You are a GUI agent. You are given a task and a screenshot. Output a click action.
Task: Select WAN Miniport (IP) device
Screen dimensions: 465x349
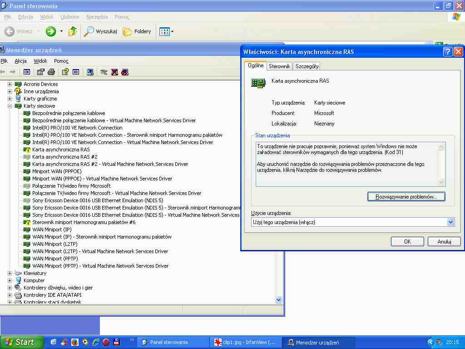coord(52,229)
